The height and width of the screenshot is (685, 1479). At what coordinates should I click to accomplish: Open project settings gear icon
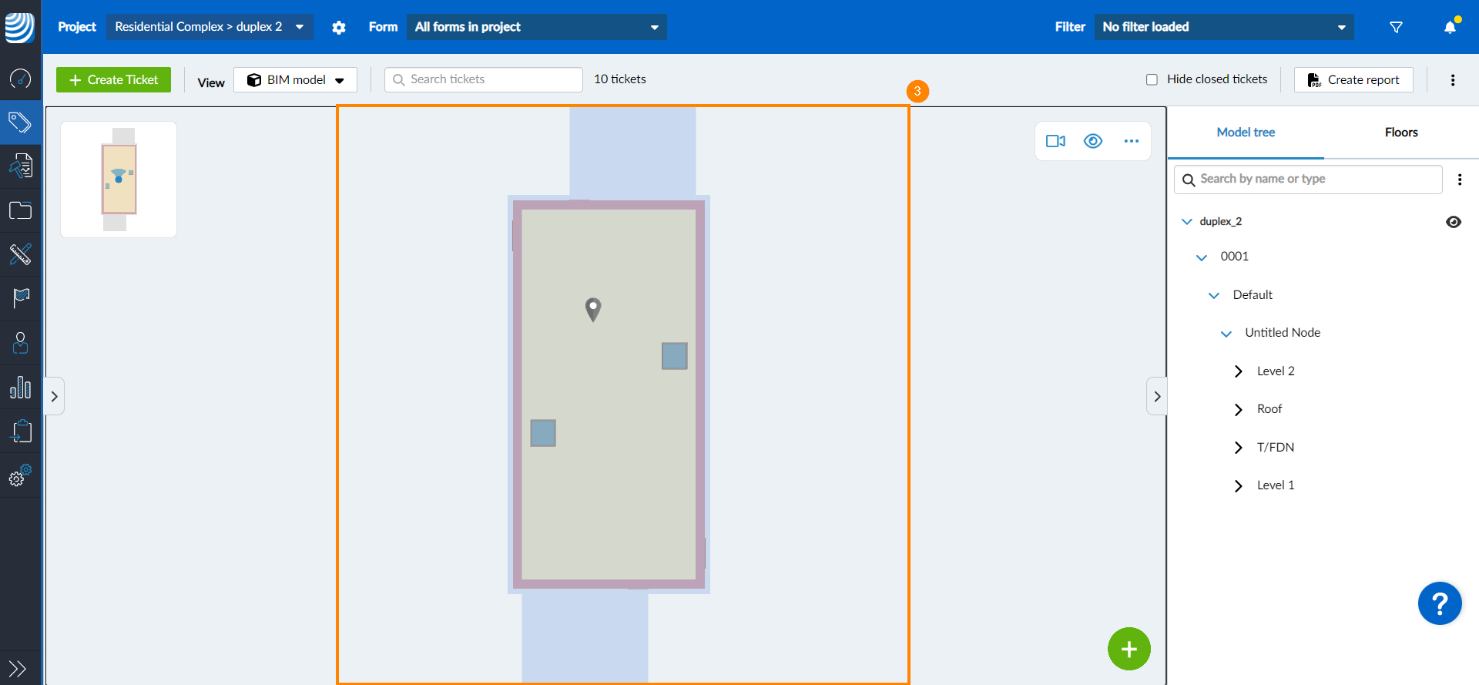339,27
